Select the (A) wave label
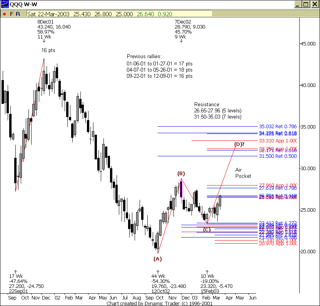 pyautogui.click(x=158, y=259)
